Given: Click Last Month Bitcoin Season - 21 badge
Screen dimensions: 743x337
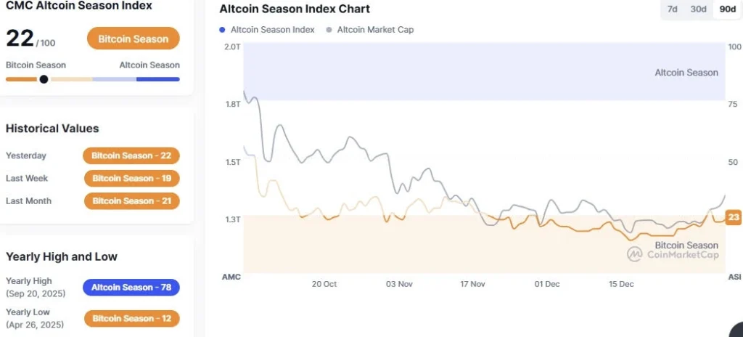Looking at the screenshot, I should click(x=131, y=200).
